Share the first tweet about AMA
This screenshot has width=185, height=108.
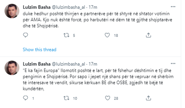click(x=148, y=35)
